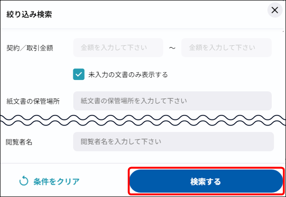This screenshot has width=286, height=197.
Task: Click the 紙文書の保管場所を入力して下さい placeholder text
Action: click(x=134, y=101)
